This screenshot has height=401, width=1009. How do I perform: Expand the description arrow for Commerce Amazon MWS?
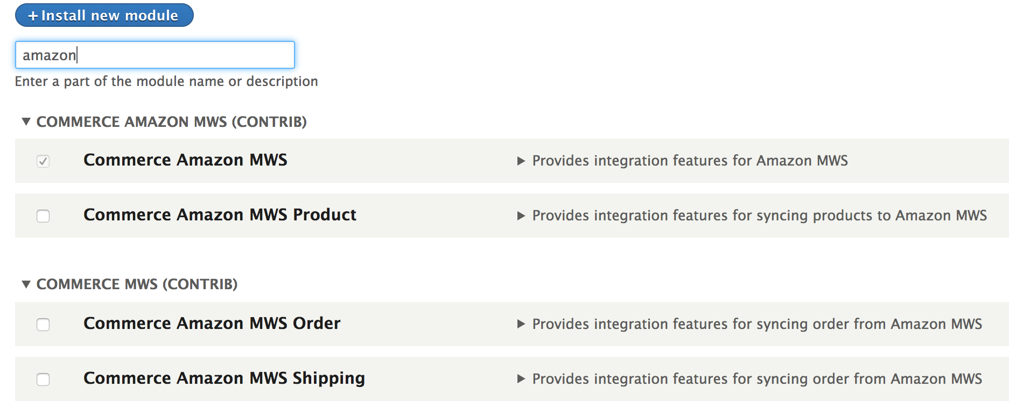(x=521, y=160)
